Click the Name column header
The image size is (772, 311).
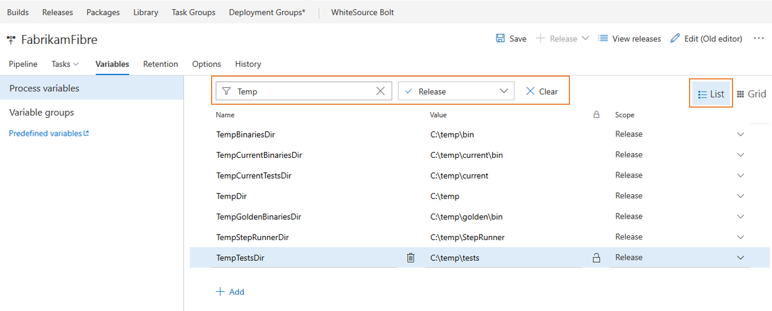(x=225, y=114)
